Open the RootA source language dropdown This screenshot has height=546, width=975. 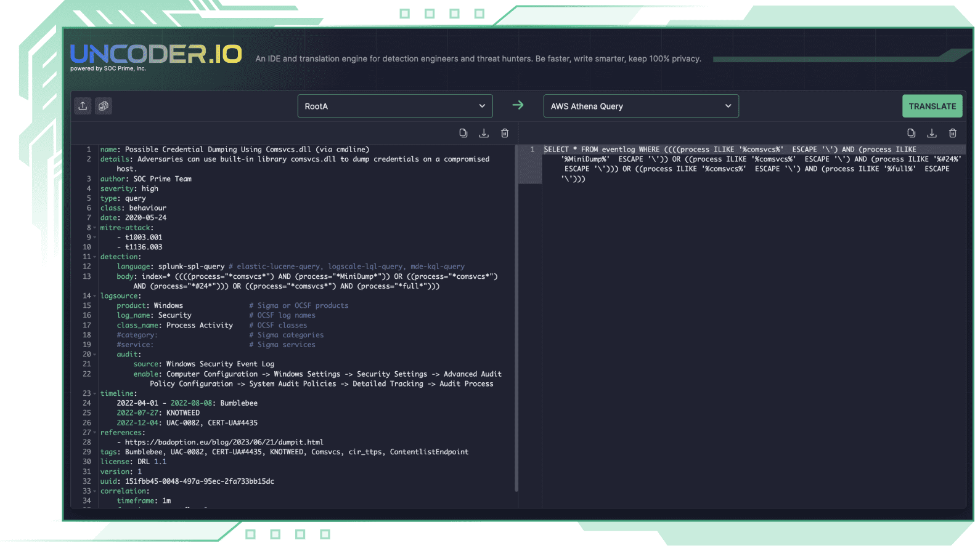[x=394, y=106]
